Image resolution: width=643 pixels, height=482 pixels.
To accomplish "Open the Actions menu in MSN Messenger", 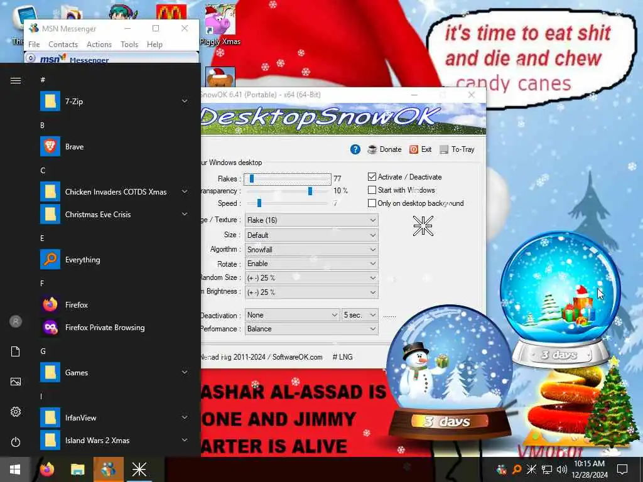I will point(99,45).
